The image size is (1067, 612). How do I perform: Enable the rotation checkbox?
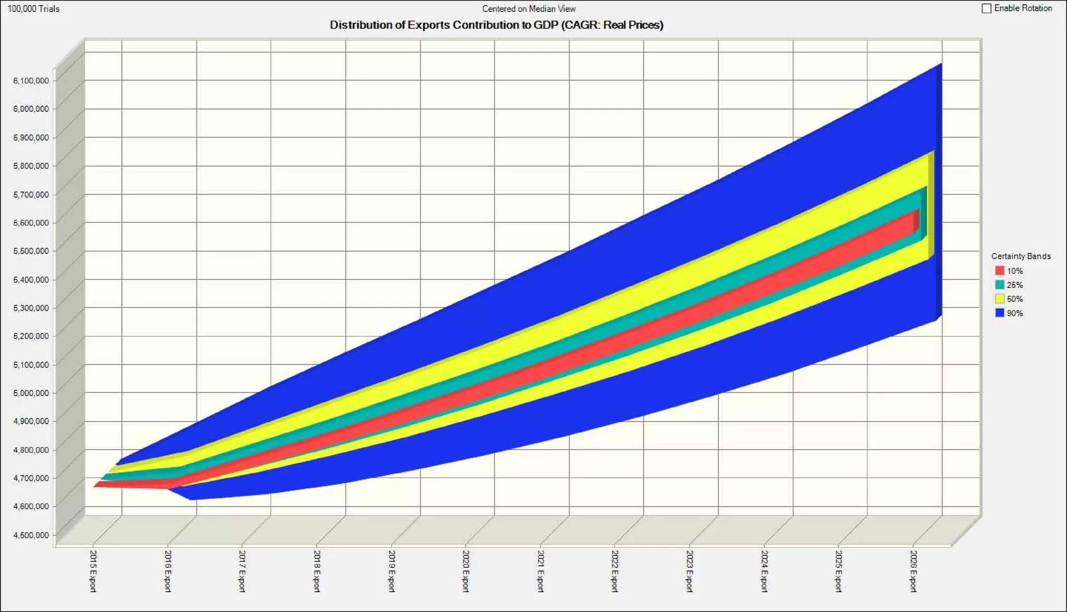pos(986,8)
